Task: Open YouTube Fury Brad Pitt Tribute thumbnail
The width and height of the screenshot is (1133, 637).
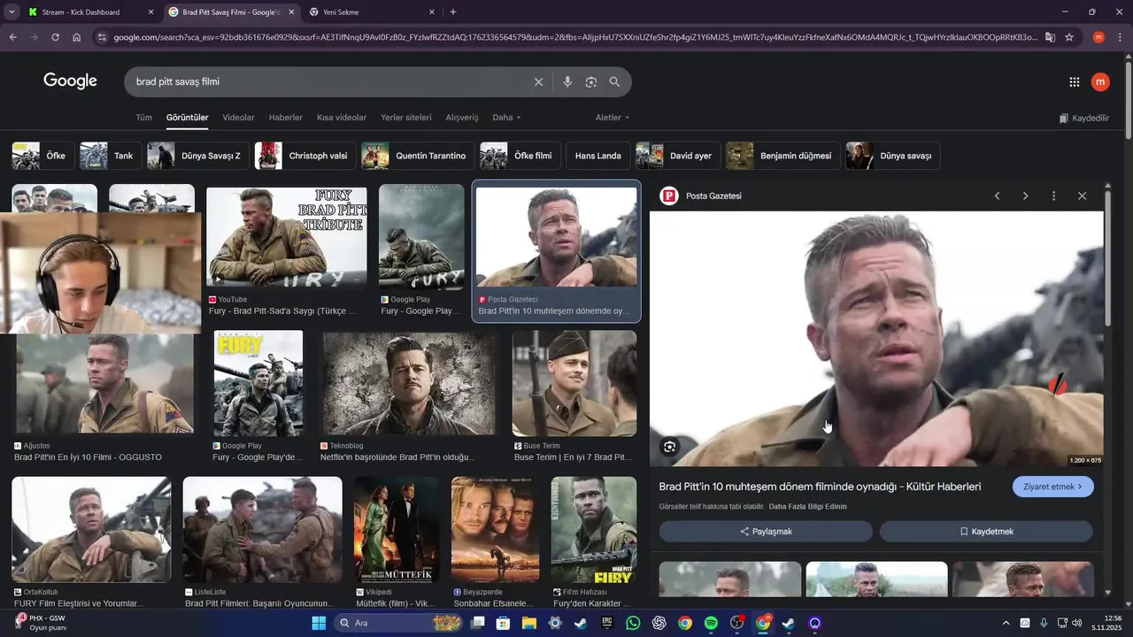Action: (286, 237)
